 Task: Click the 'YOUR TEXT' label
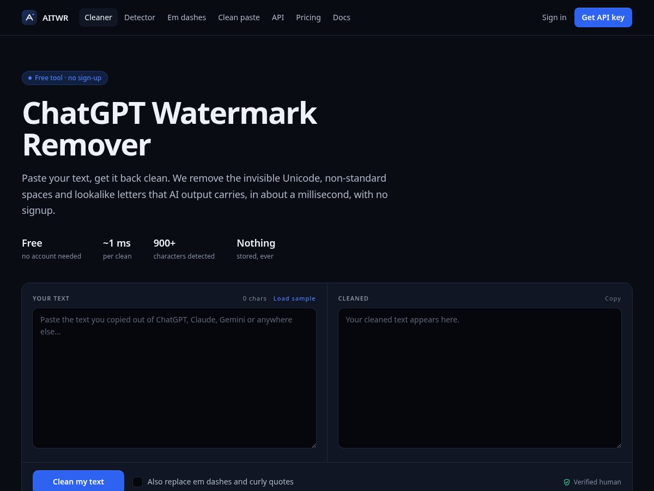click(51, 298)
